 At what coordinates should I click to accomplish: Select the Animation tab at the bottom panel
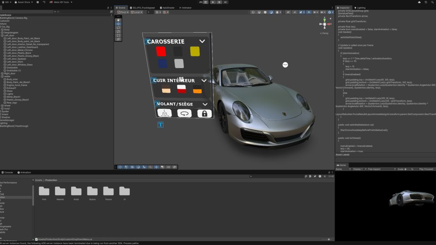(x=24, y=173)
